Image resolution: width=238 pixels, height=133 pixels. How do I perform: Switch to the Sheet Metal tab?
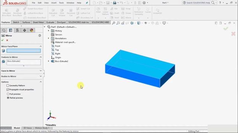(38, 22)
